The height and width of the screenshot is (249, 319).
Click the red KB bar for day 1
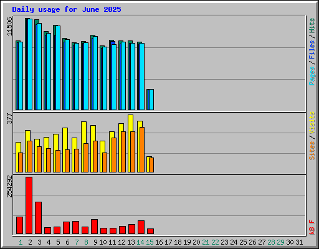[20, 225]
